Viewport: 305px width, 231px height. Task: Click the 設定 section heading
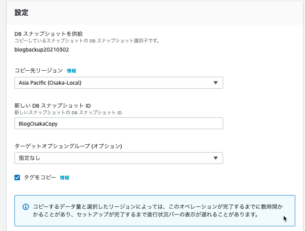(x=21, y=12)
